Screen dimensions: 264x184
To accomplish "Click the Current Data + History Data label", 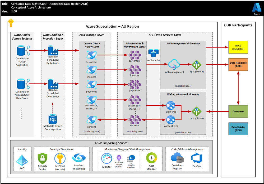I will 92,45.
